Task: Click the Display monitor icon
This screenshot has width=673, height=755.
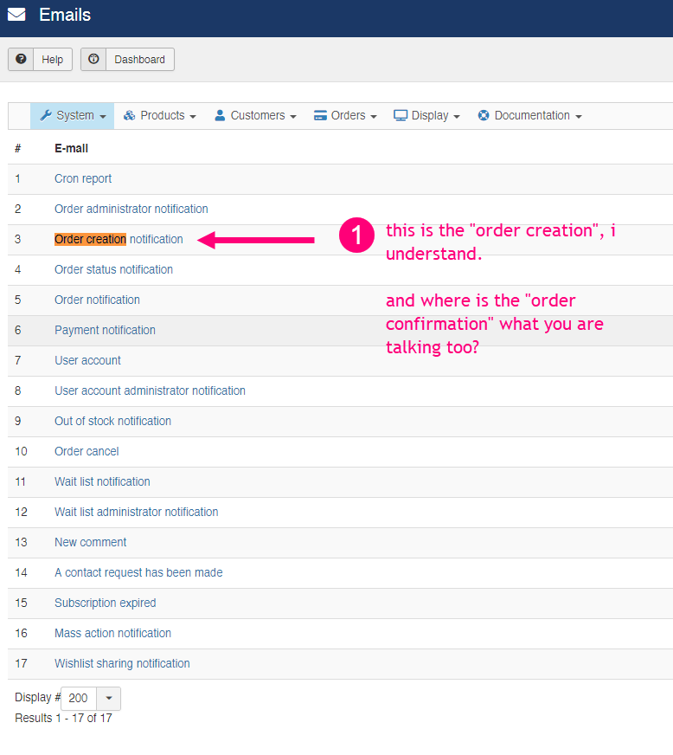Action: tap(401, 115)
